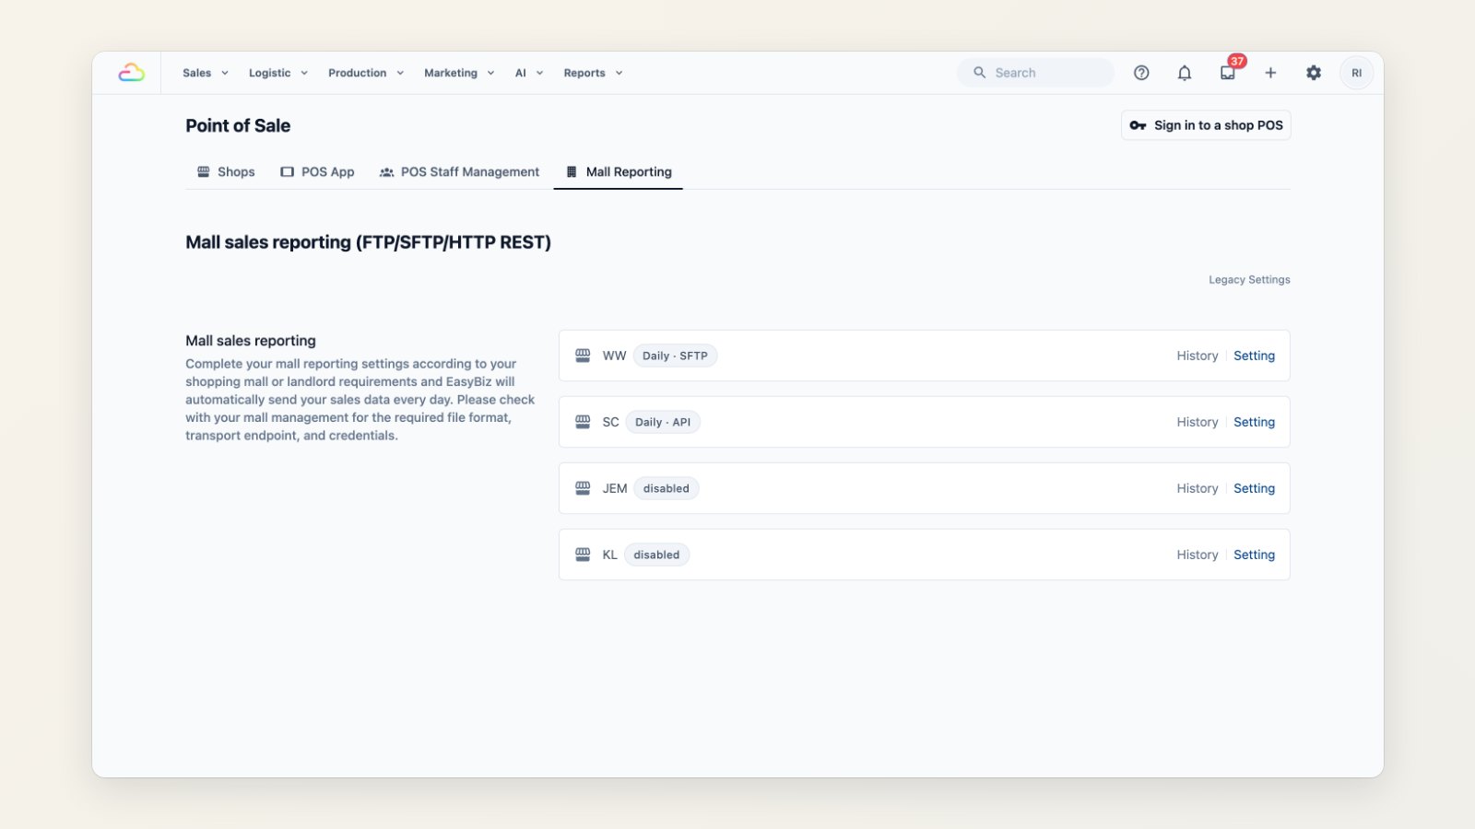Open Setting for WW shop
The height and width of the screenshot is (829, 1475).
tap(1254, 356)
